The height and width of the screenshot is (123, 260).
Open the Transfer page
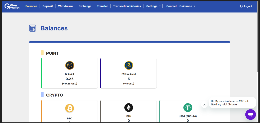coord(102,6)
